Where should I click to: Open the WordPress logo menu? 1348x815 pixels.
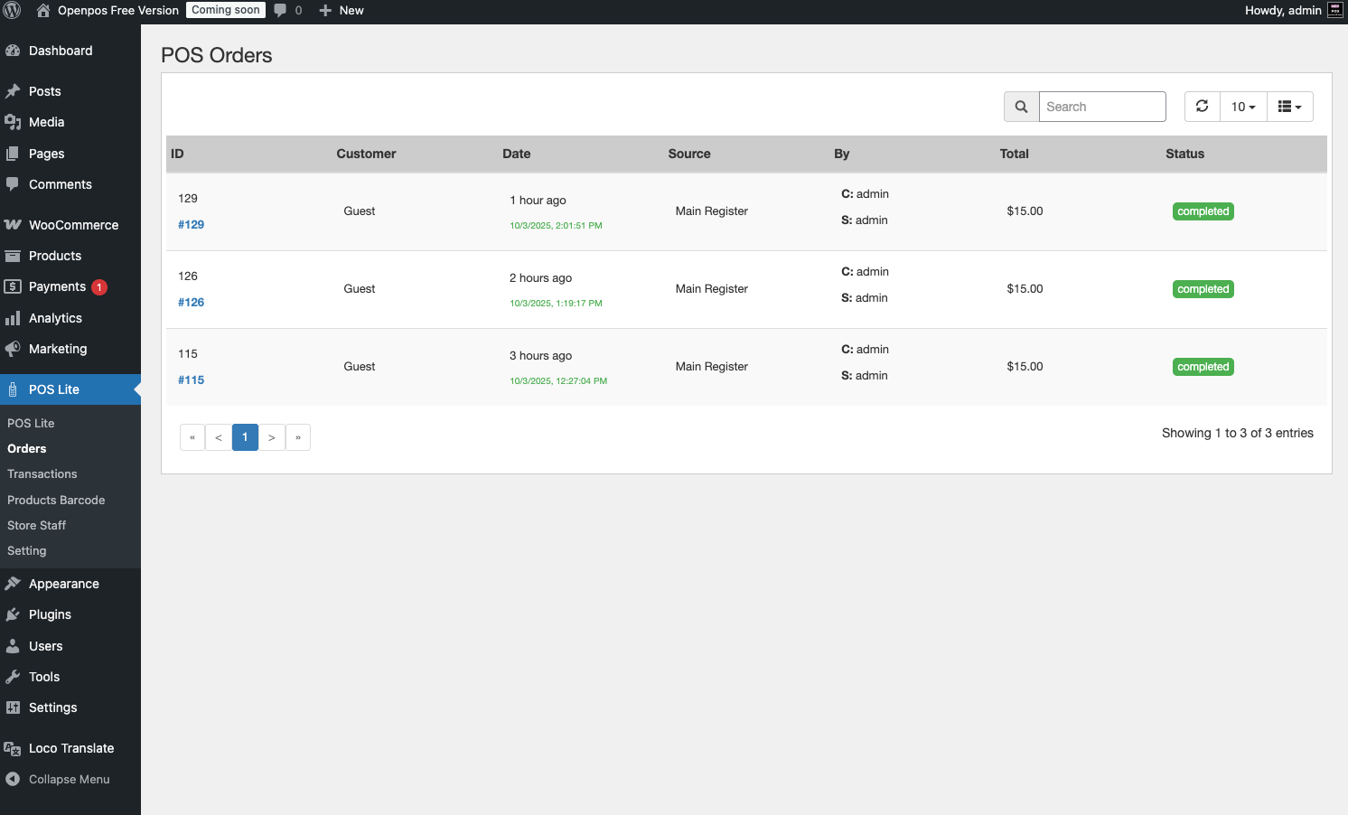pos(12,11)
